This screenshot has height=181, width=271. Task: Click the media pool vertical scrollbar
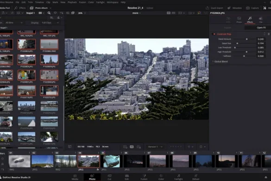(63, 113)
